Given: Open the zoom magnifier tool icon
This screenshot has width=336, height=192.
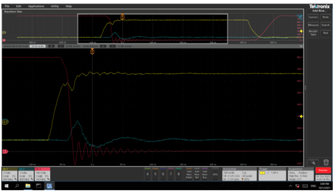Looking at the screenshot, I should tap(313, 162).
